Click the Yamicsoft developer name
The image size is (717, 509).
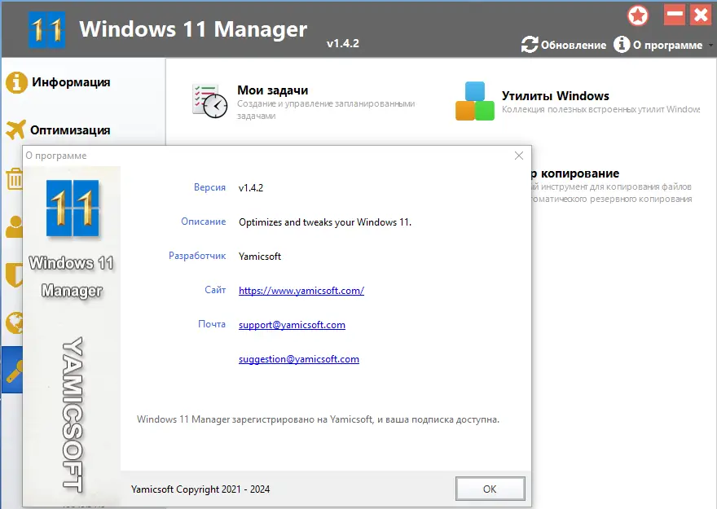[260, 257]
